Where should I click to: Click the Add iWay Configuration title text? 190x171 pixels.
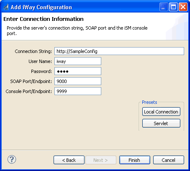(x=41, y=7)
